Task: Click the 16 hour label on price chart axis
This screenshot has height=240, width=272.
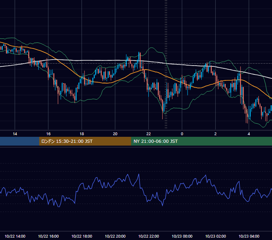Action: pyautogui.click(x=48, y=134)
